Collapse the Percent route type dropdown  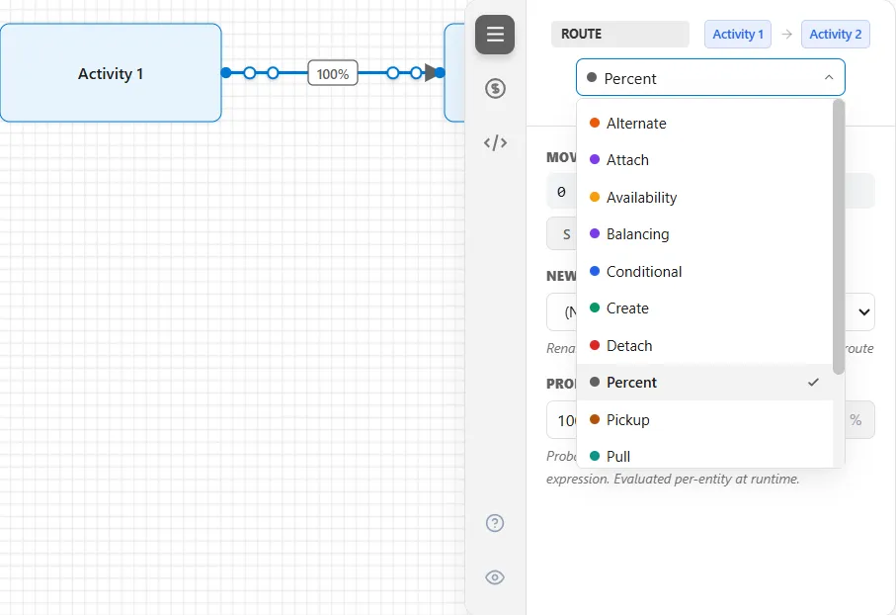pos(710,77)
